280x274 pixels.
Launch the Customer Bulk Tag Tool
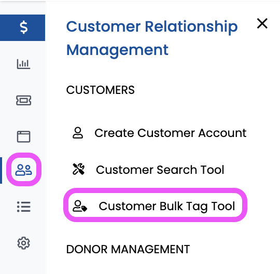tap(155, 205)
